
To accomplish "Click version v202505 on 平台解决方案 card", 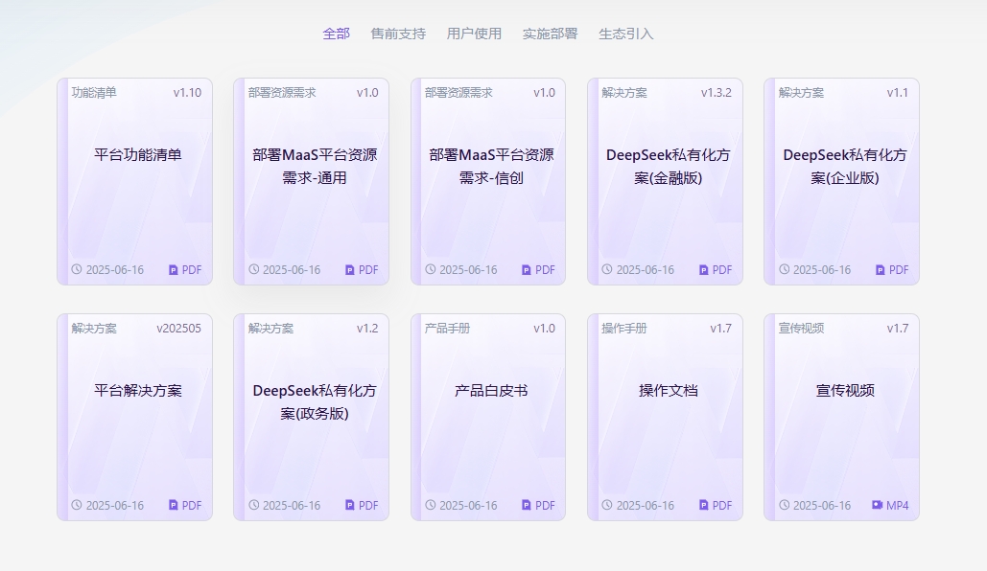I will pyautogui.click(x=178, y=329).
